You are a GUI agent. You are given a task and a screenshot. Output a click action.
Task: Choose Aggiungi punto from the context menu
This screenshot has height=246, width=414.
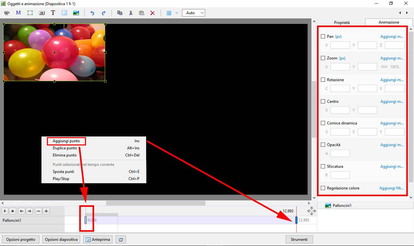tap(66, 141)
